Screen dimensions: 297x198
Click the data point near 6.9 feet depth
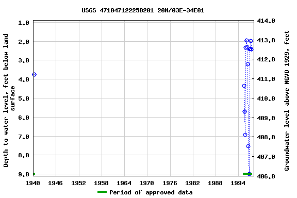click(245, 135)
